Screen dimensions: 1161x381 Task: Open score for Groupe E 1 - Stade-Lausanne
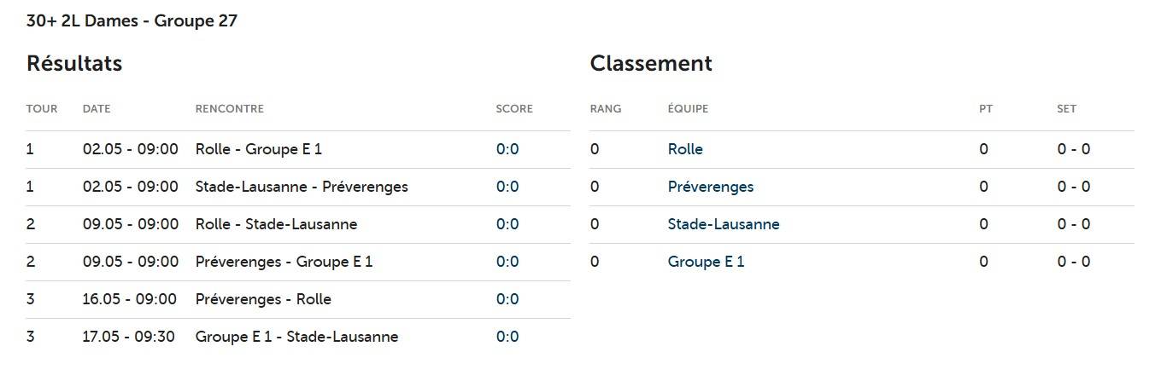coord(507,337)
